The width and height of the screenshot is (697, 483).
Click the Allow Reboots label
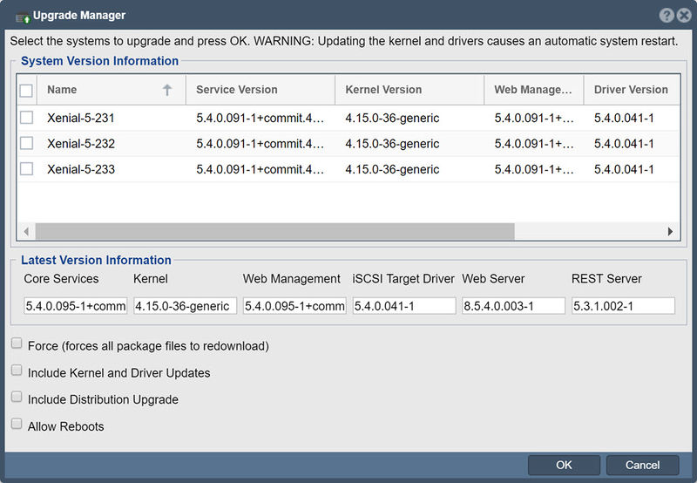coord(66,426)
